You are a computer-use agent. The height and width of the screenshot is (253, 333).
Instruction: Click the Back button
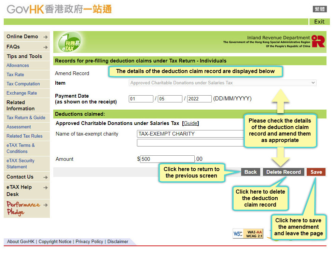[251, 172]
